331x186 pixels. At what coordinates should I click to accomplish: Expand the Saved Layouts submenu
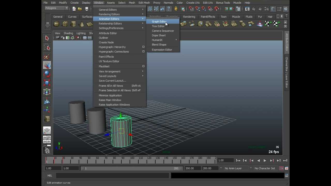(120, 76)
